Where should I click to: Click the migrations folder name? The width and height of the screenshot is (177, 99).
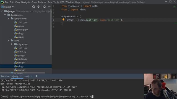pyautogui.click(x=22, y=44)
